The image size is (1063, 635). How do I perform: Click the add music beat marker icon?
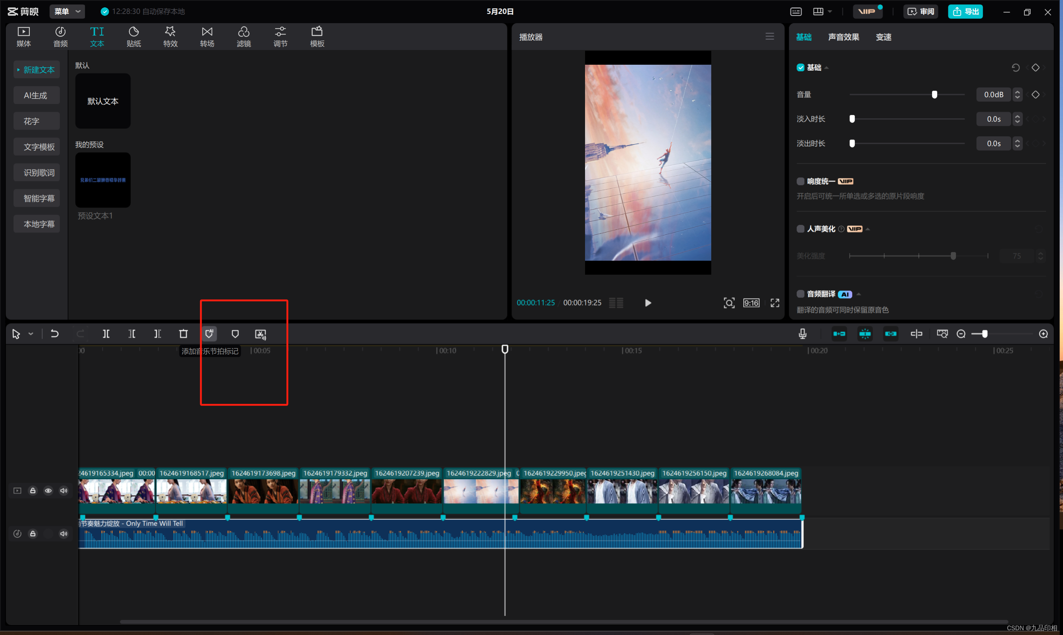coord(209,334)
